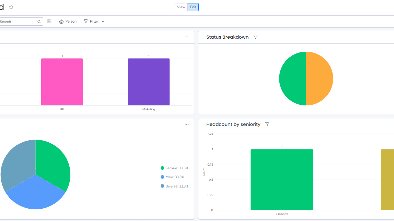Image resolution: width=394 pixels, height=221 pixels.
Task: Toggle Male legend entry
Action: [x=172, y=177]
